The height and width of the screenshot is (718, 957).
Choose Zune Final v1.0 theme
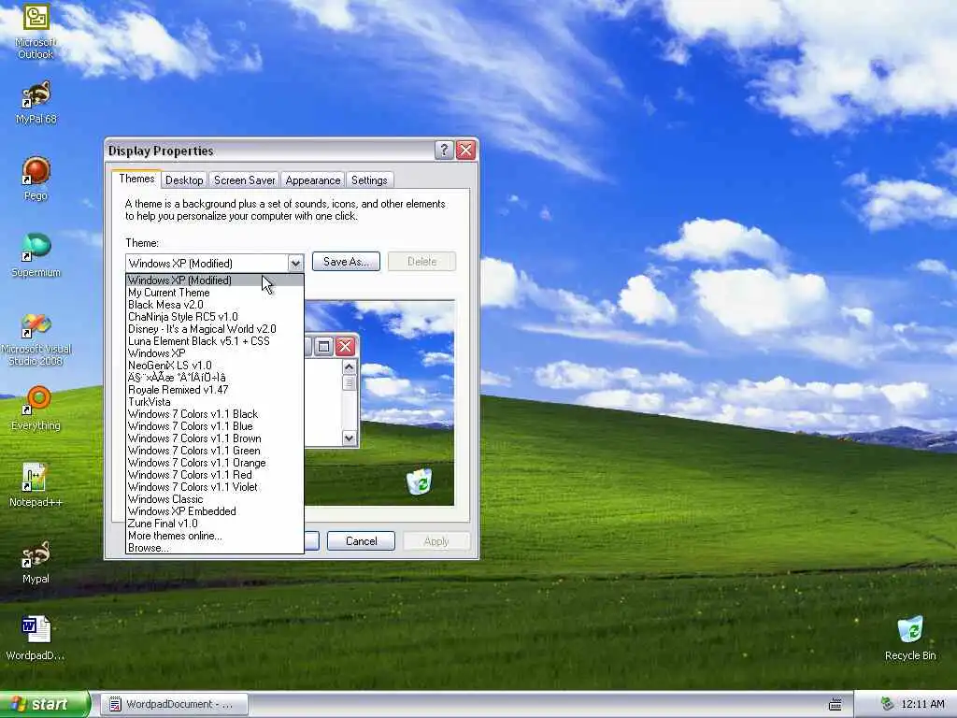214,524
